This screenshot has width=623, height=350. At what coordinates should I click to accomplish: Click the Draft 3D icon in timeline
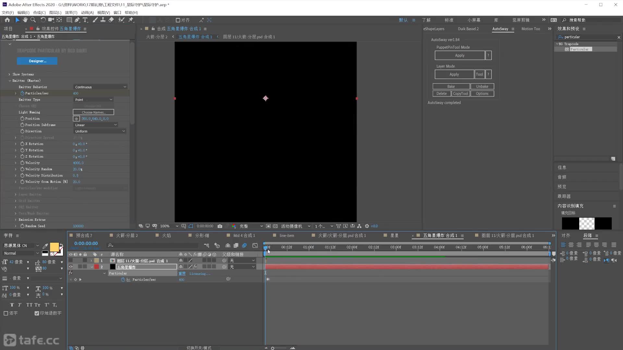click(217, 245)
